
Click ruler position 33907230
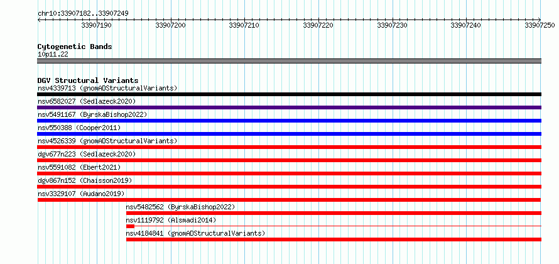click(x=393, y=25)
